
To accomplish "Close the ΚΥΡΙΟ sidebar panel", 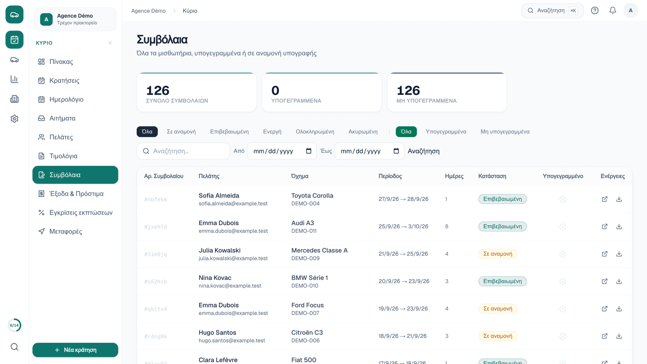I will 110,43.
